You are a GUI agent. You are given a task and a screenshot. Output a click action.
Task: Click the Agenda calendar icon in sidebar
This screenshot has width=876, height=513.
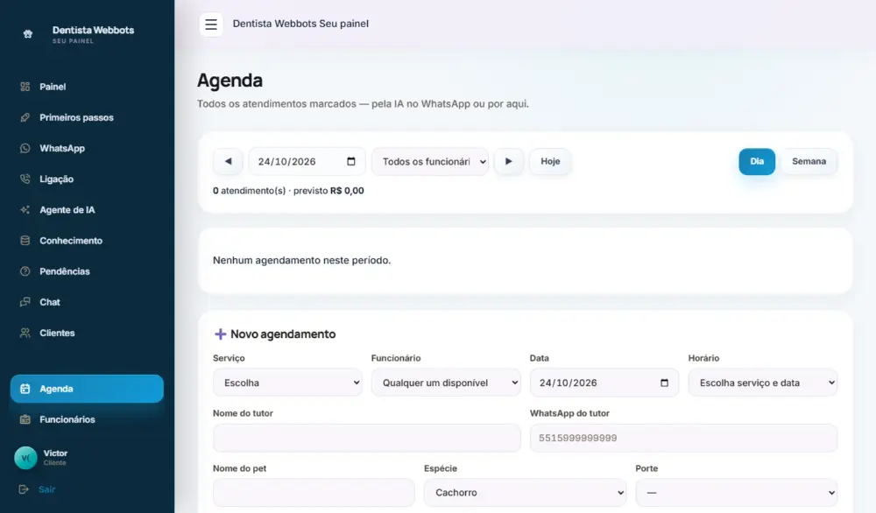pyautogui.click(x=25, y=389)
